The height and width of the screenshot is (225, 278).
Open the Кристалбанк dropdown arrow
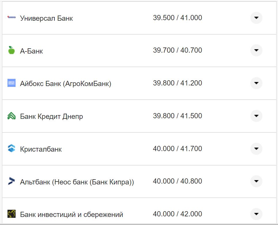pos(256,149)
